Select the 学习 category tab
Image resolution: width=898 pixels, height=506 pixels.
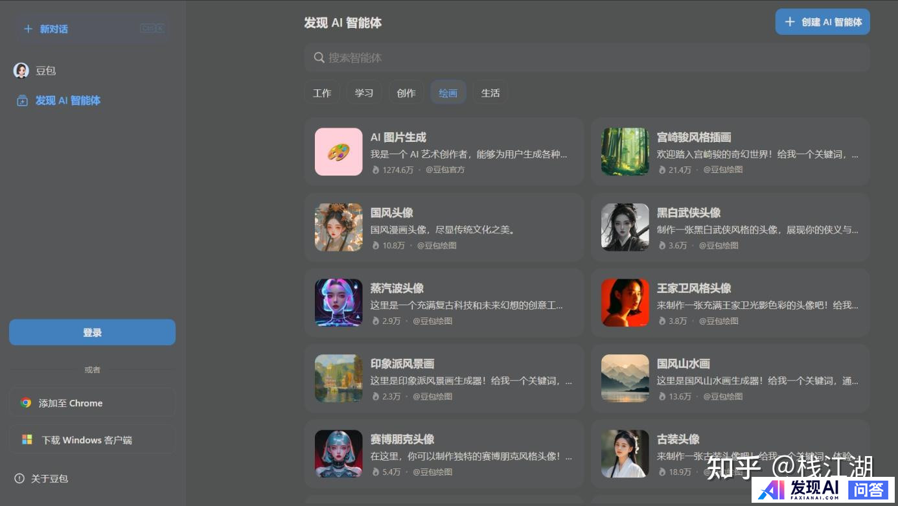point(364,93)
